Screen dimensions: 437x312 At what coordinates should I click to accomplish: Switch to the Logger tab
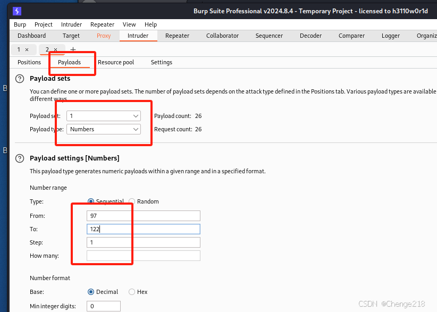[x=391, y=36]
